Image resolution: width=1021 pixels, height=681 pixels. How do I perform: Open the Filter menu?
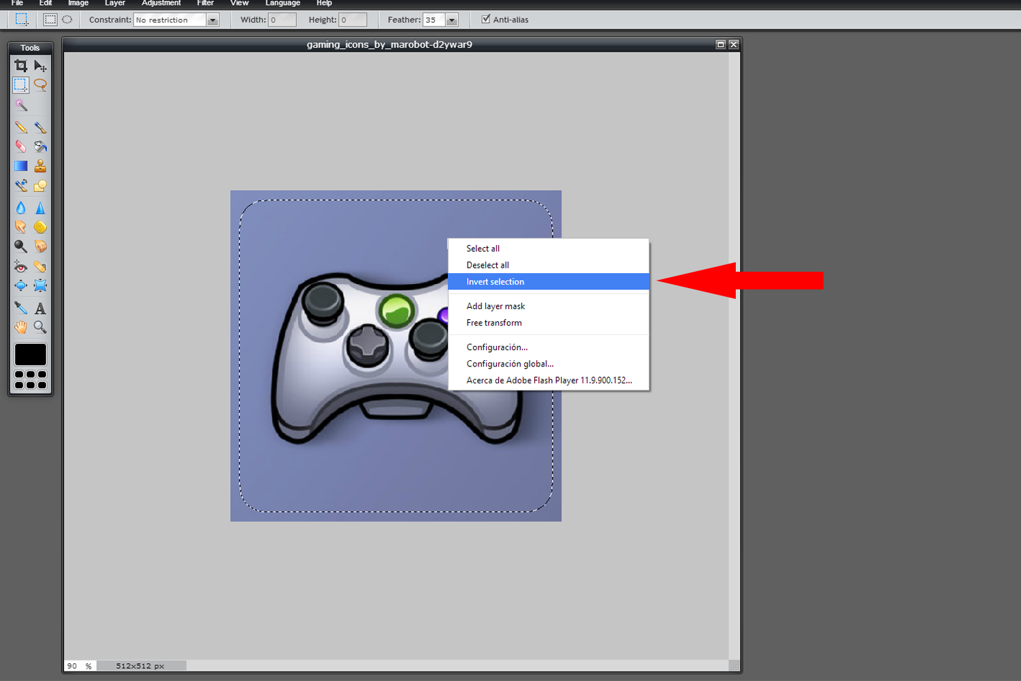pos(206,3)
